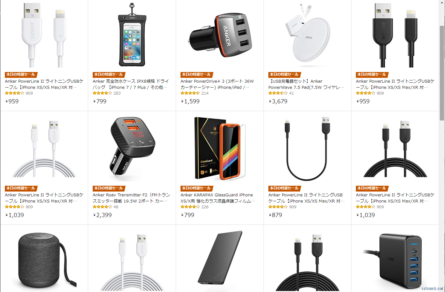Click the Anker Roav Transmitter F2 title link
Image resolution: width=445 pixels, height=292 pixels.
pos(131,198)
